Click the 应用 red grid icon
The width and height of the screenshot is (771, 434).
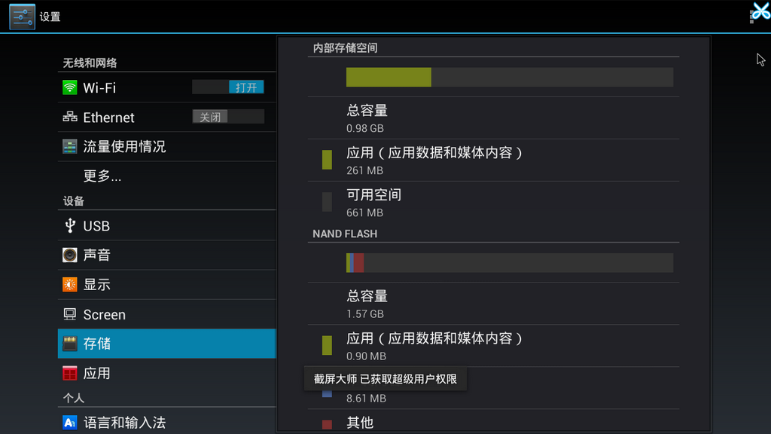click(x=70, y=373)
